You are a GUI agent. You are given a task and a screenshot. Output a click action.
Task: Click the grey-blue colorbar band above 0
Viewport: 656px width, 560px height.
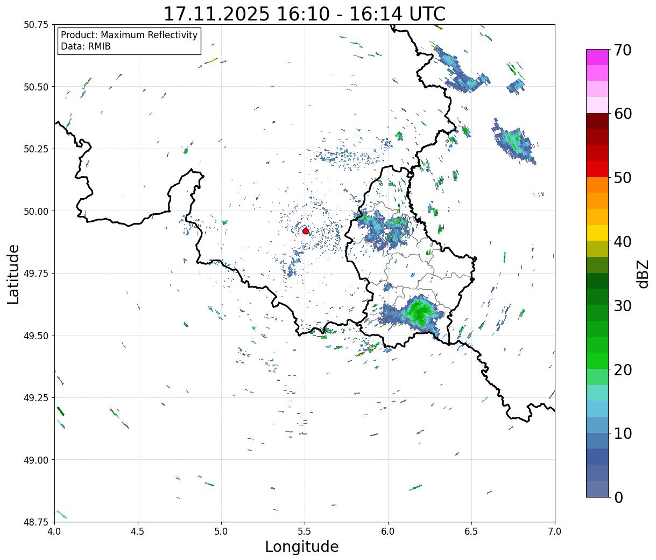(597, 488)
